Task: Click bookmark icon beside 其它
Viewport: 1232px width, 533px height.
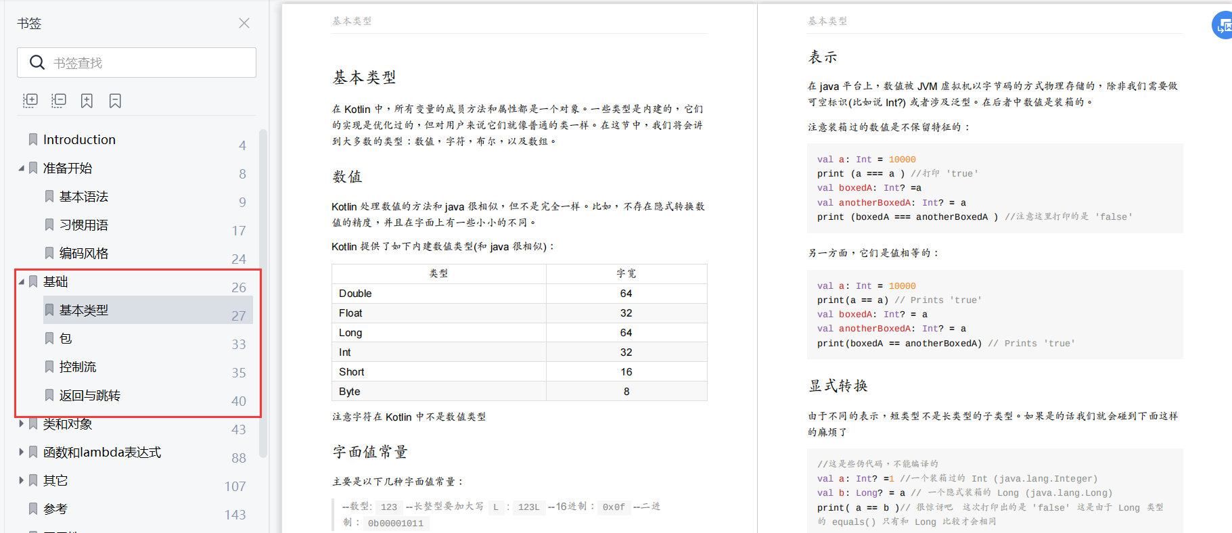Action: click(33, 480)
